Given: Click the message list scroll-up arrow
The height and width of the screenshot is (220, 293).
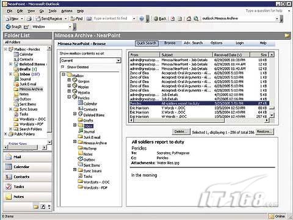Looking at the screenshot, I should [272, 54].
